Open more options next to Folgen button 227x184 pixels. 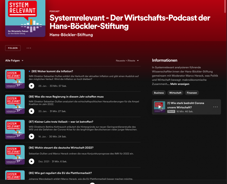[x=29, y=48]
